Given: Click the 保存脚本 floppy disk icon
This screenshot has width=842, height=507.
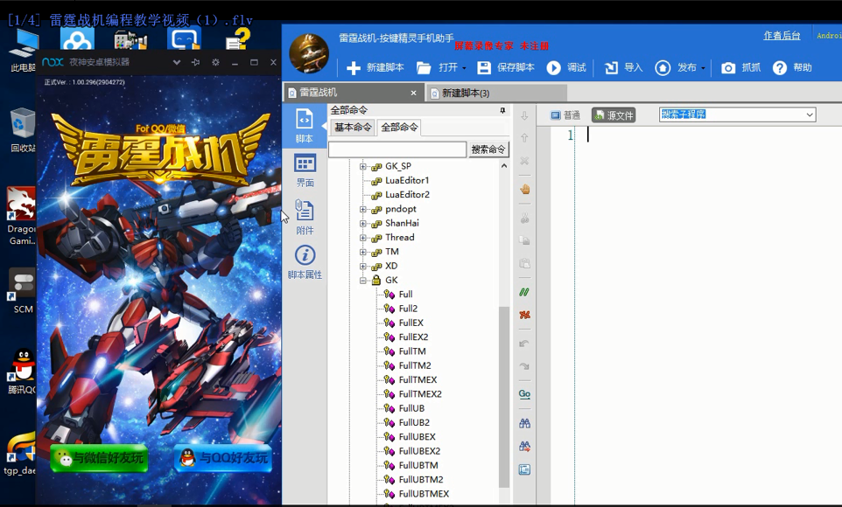Looking at the screenshot, I should tap(484, 68).
